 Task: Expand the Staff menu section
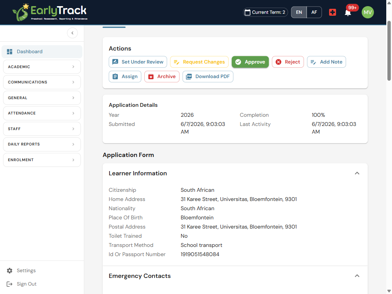[x=42, y=129]
